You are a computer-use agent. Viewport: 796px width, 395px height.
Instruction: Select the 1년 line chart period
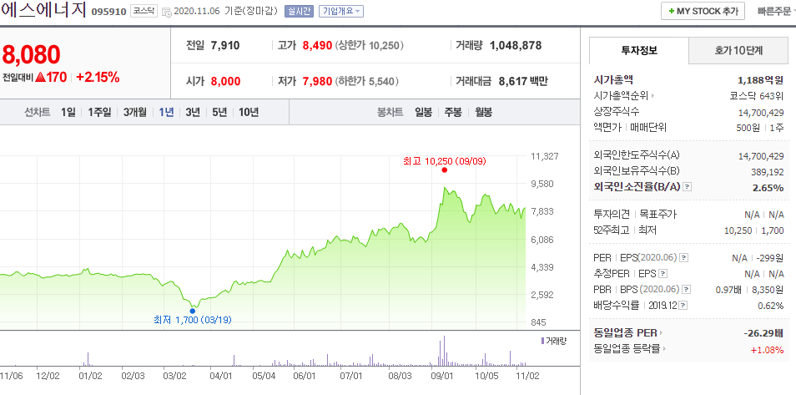[x=167, y=113]
